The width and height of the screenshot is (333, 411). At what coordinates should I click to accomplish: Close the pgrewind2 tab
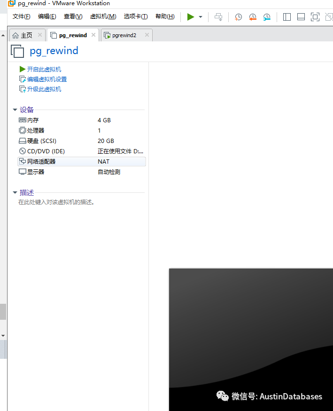tap(147, 35)
